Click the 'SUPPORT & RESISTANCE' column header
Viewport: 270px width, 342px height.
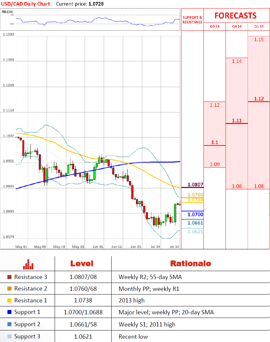[x=192, y=20]
